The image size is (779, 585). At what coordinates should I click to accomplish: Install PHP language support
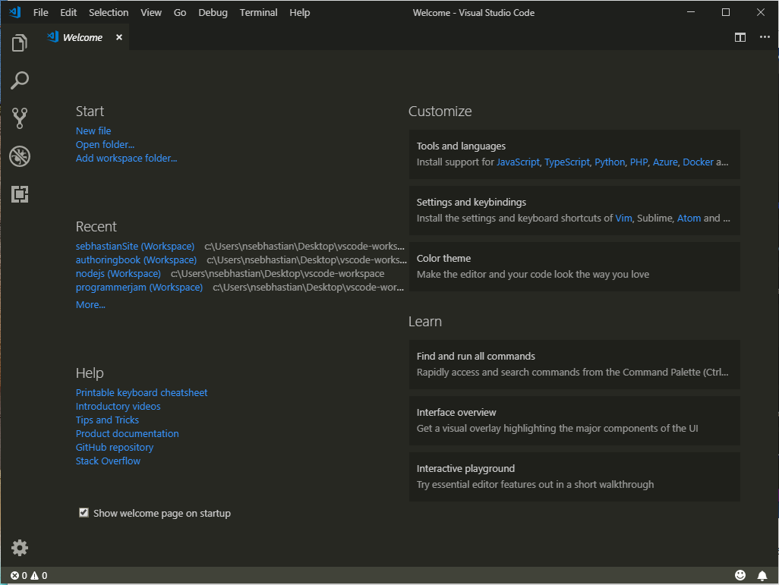coord(639,162)
